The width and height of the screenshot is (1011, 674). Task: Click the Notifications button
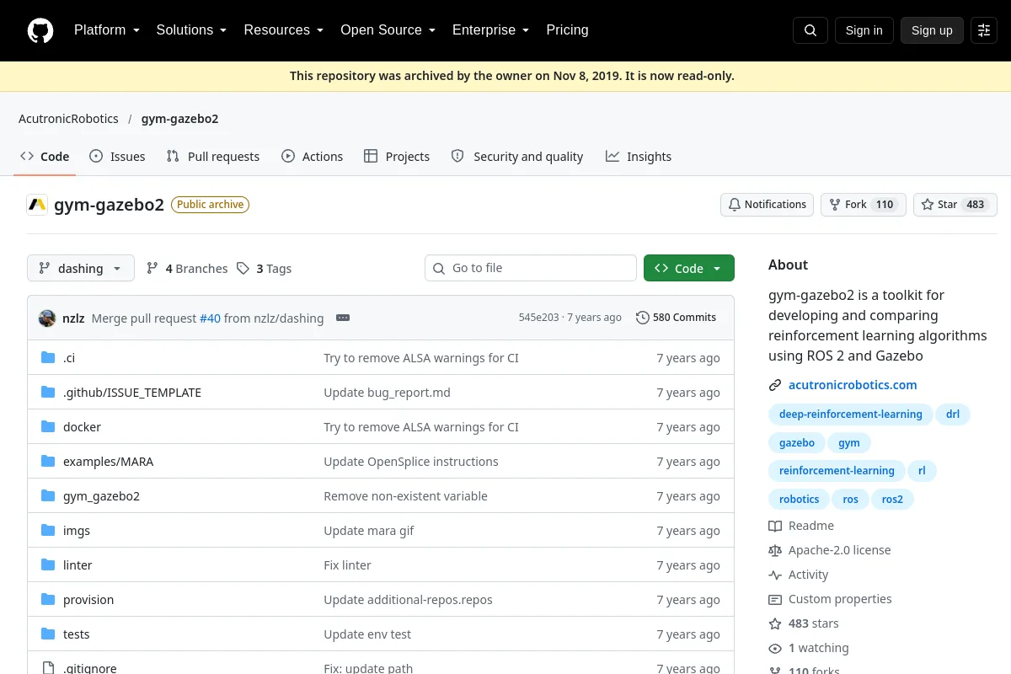[768, 205]
